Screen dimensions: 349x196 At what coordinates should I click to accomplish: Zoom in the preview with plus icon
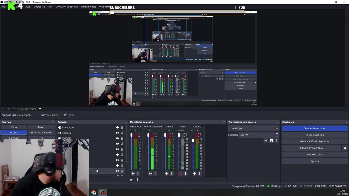click(14, 109)
